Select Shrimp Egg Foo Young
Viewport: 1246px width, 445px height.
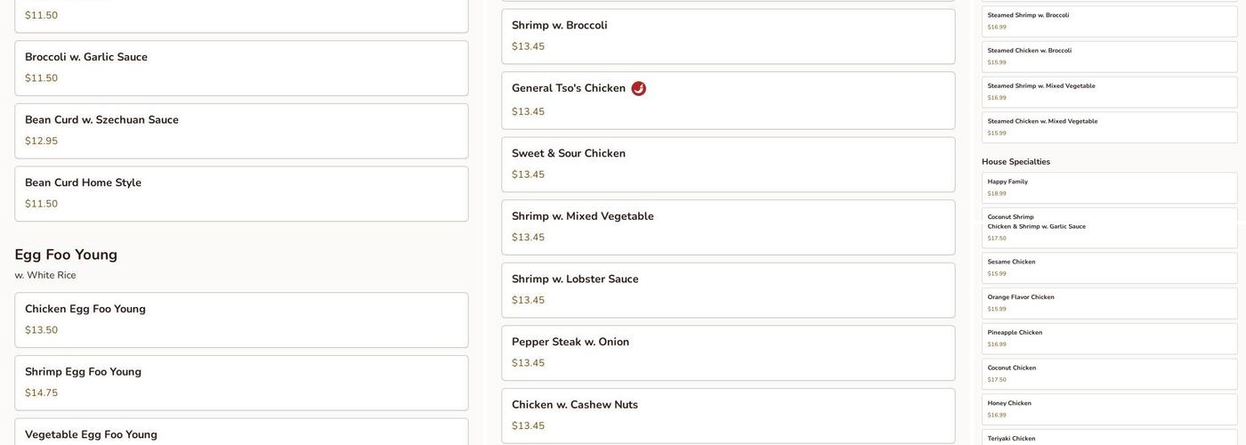[x=241, y=383]
